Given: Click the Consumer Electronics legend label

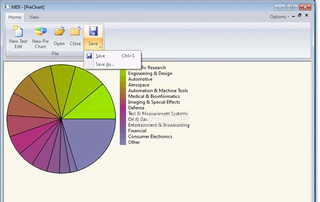Looking at the screenshot, I should 150,137.
